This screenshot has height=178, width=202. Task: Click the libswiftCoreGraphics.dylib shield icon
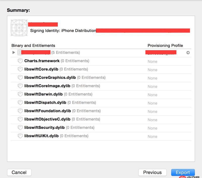click(20, 78)
